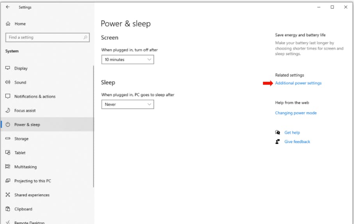Click the Tablet icon in sidebar
The height and width of the screenshot is (224, 354).
pos(8,153)
